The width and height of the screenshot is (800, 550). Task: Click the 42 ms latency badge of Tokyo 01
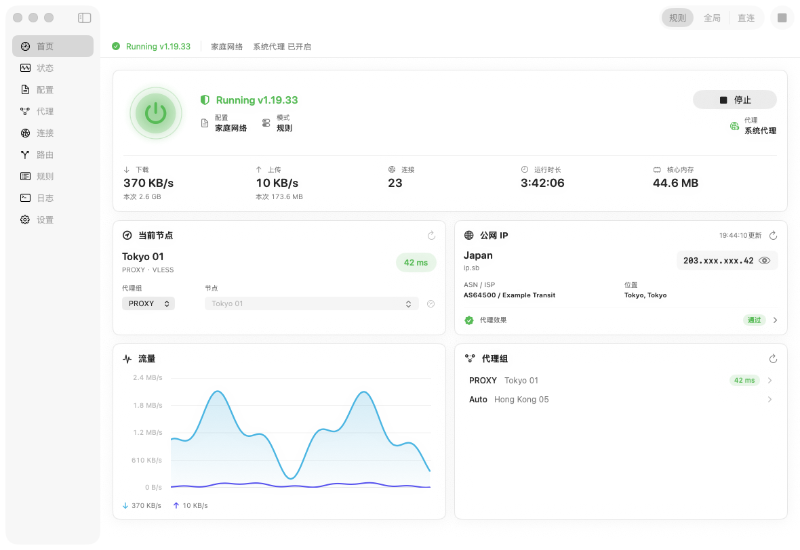point(416,263)
